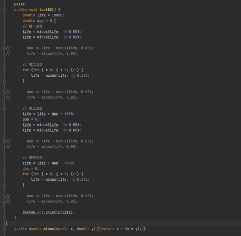Click the 'life = life + dun - 2000;' line
The height and width of the screenshot is (236, 241).
[x=49, y=163]
